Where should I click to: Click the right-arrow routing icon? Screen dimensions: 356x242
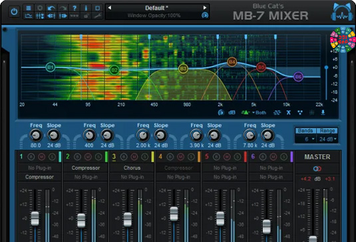[x=63, y=16]
